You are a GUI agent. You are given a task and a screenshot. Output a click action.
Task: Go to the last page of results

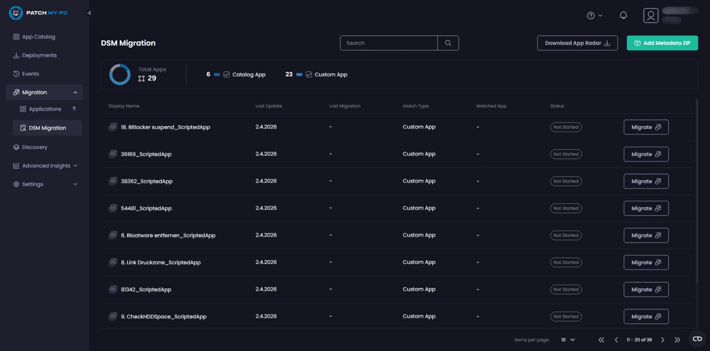[677, 340]
